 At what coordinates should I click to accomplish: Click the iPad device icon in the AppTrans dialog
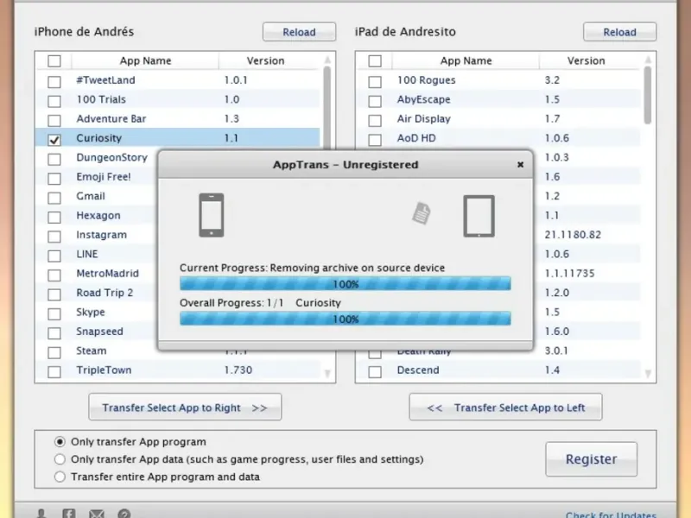[x=479, y=217]
